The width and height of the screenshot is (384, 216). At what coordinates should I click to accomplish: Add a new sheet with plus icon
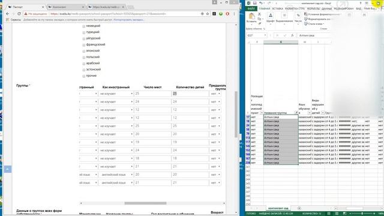pyautogui.click(x=299, y=208)
